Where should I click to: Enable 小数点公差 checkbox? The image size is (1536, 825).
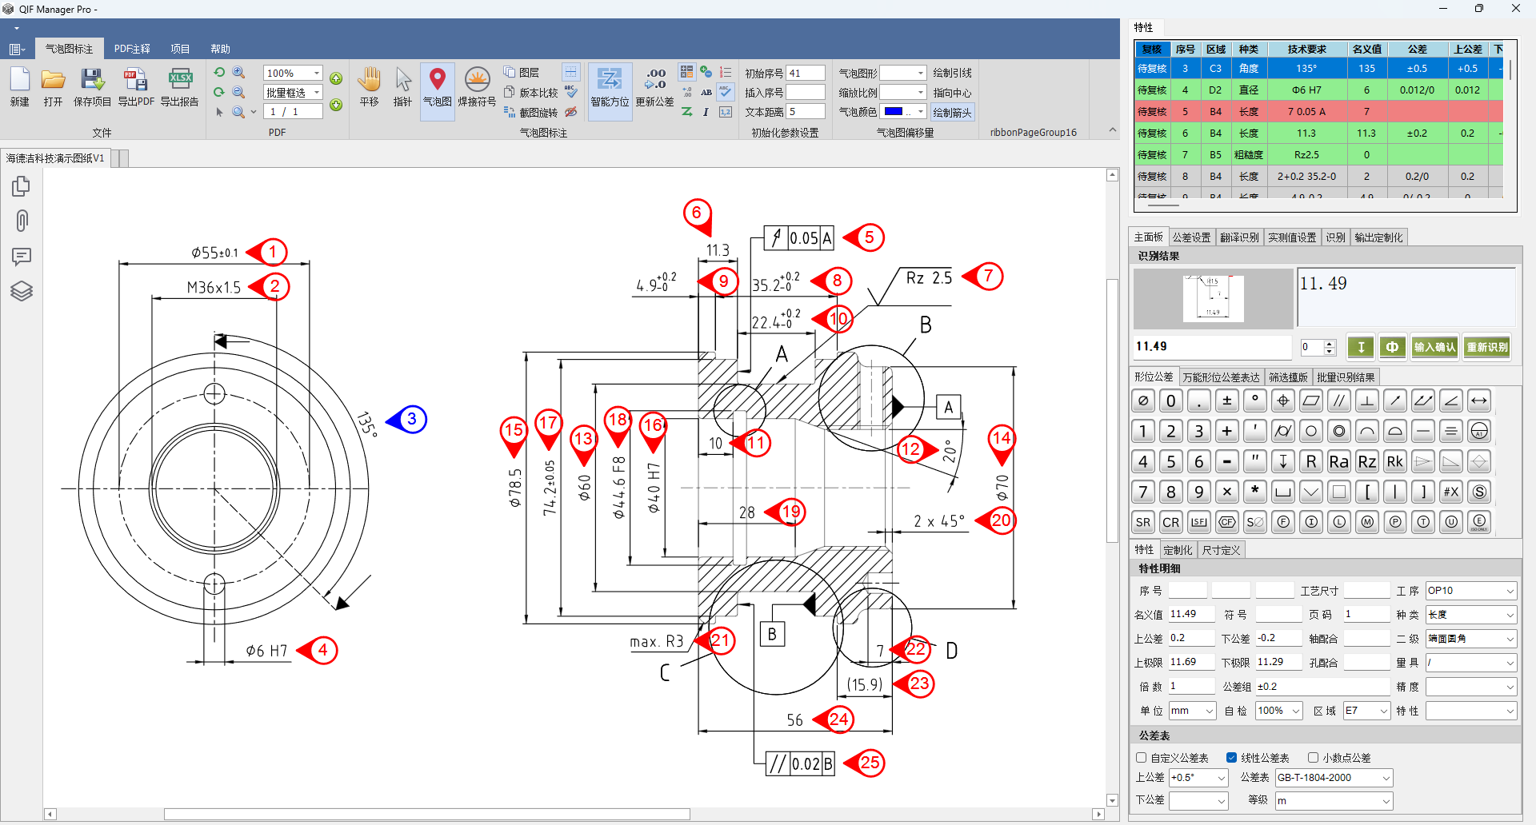(x=1313, y=757)
